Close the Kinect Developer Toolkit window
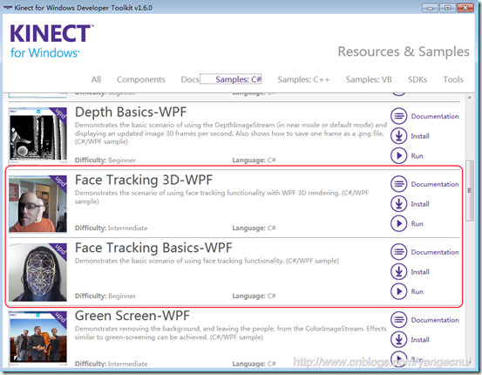 point(465,8)
